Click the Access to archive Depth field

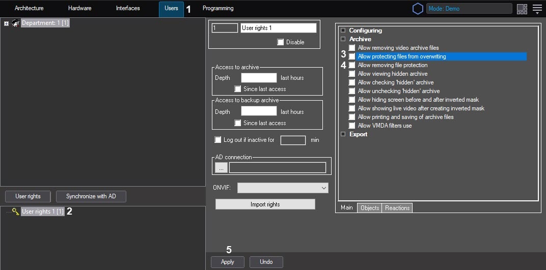259,78
